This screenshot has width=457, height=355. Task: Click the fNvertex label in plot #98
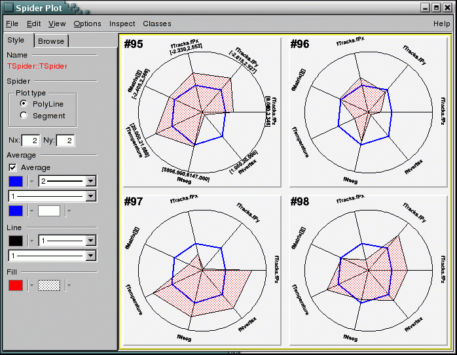414,324
